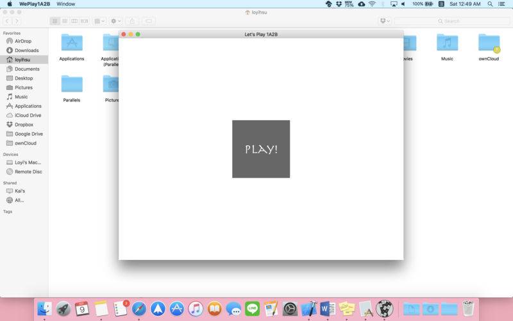This screenshot has height=321, width=513.
Task: Open the gear action dropdown
Action: (116, 21)
